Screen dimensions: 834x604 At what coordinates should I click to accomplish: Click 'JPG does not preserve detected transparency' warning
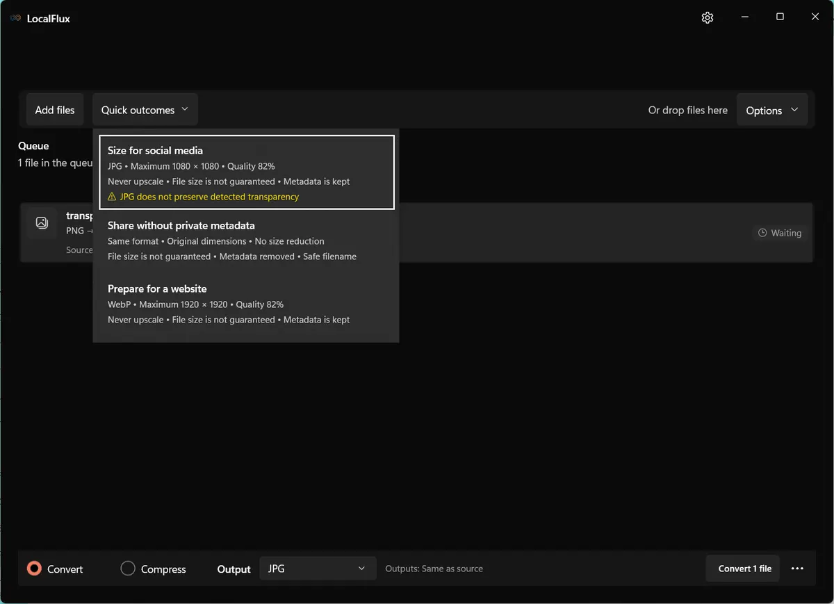coord(209,197)
